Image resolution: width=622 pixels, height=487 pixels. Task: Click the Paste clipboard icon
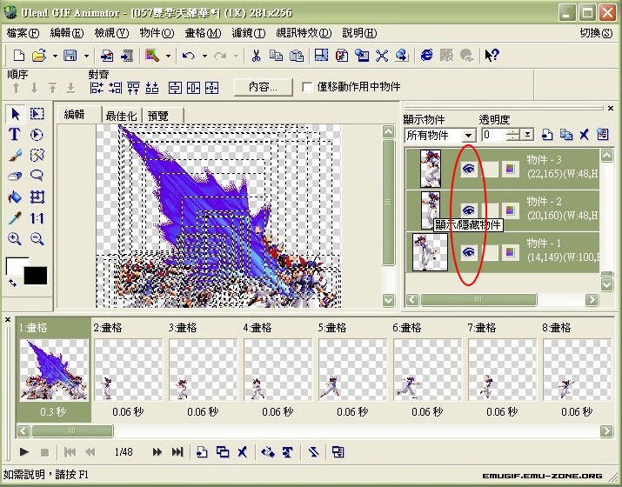point(297,56)
